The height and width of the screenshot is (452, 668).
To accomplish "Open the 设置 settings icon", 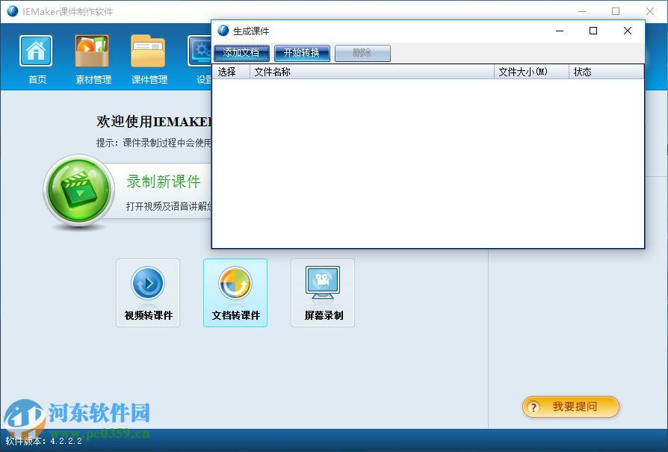I will [x=200, y=52].
